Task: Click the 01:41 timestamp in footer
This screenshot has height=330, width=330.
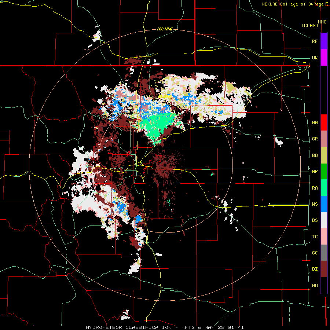Action: 236,327
